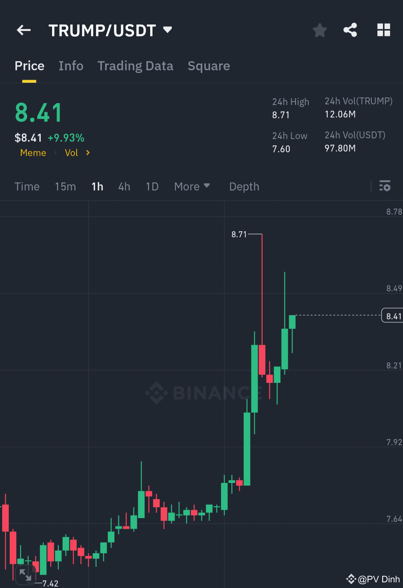Open the share icon
Screen dimensions: 403x588
[x=350, y=30]
